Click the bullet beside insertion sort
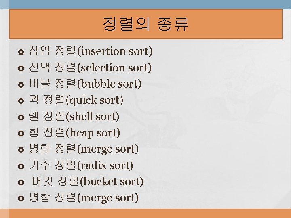This screenshot has width=291, height=218. coord(22,52)
